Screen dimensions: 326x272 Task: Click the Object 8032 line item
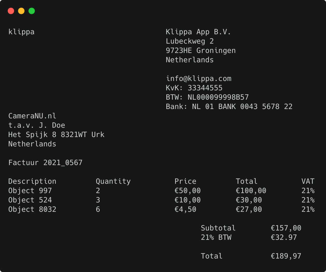[x=32, y=209]
